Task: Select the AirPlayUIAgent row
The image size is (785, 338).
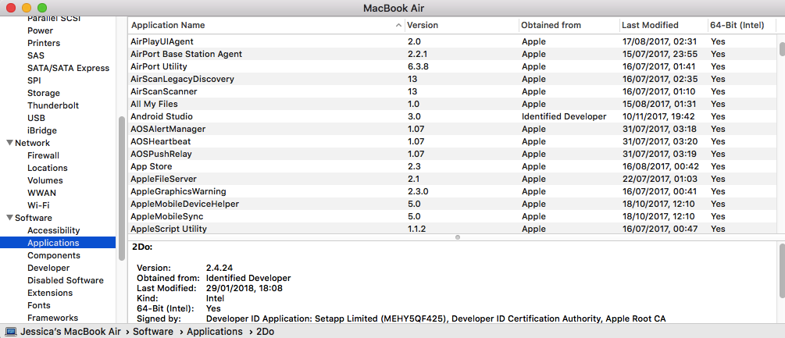Action: (452, 41)
